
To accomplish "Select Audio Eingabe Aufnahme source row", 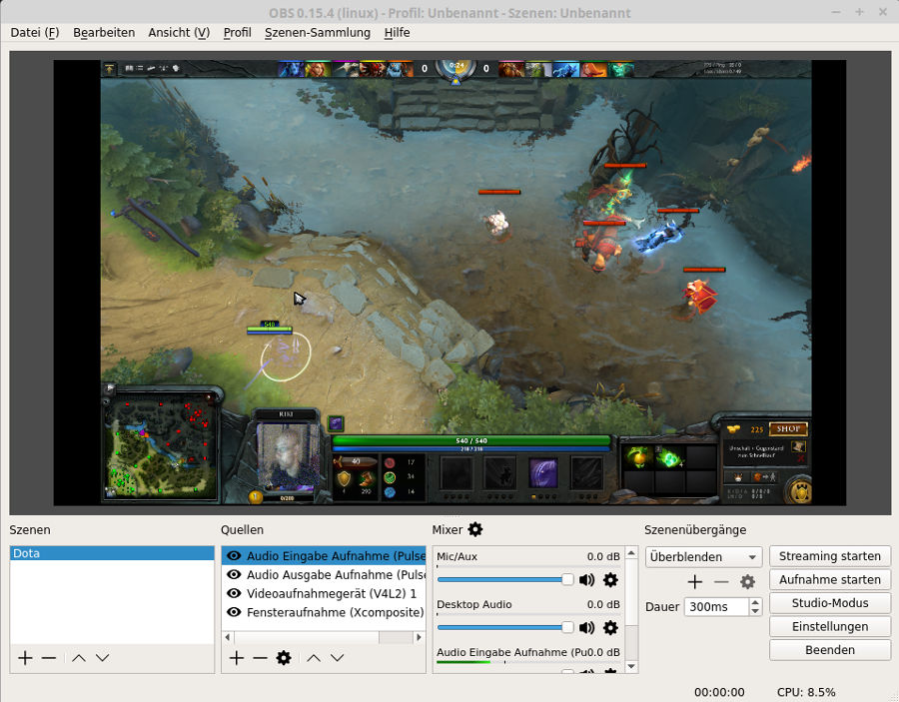I will pyautogui.click(x=324, y=555).
